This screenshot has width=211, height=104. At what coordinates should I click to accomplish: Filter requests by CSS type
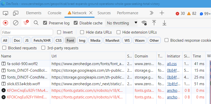(59, 40)
